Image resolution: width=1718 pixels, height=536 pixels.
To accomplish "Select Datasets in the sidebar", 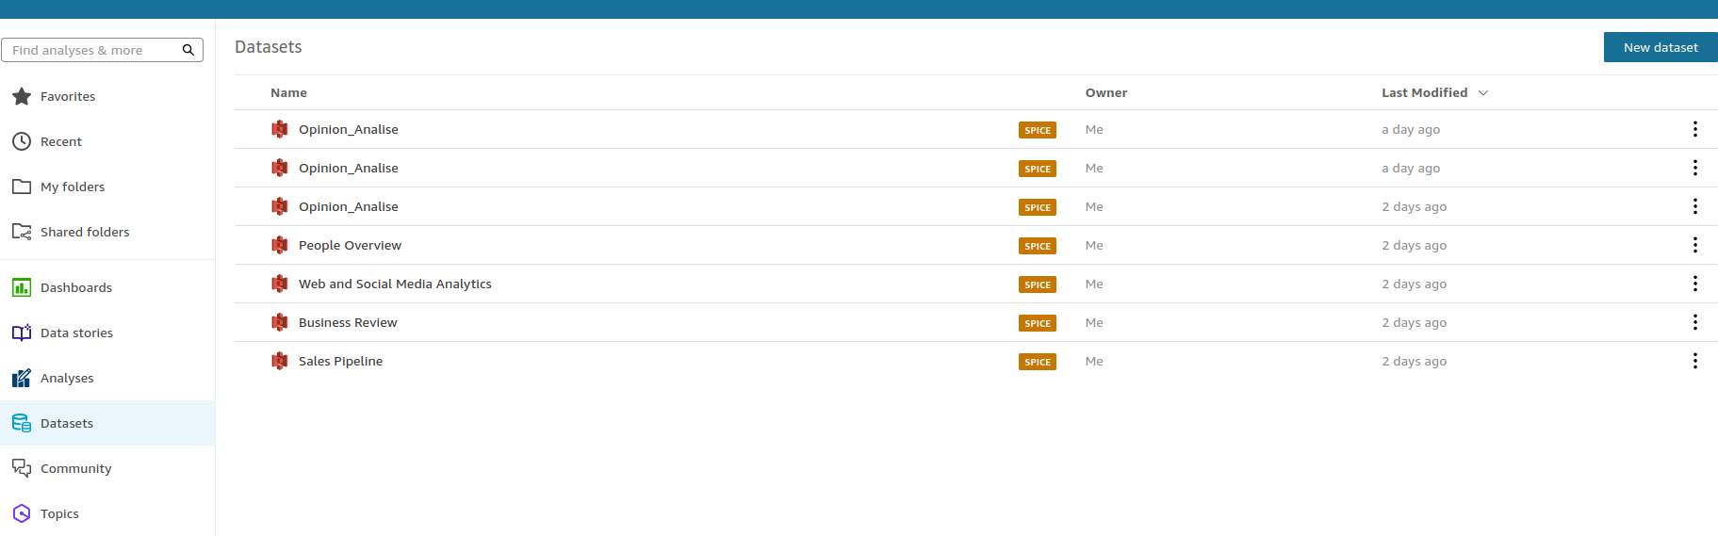I will pos(107,423).
